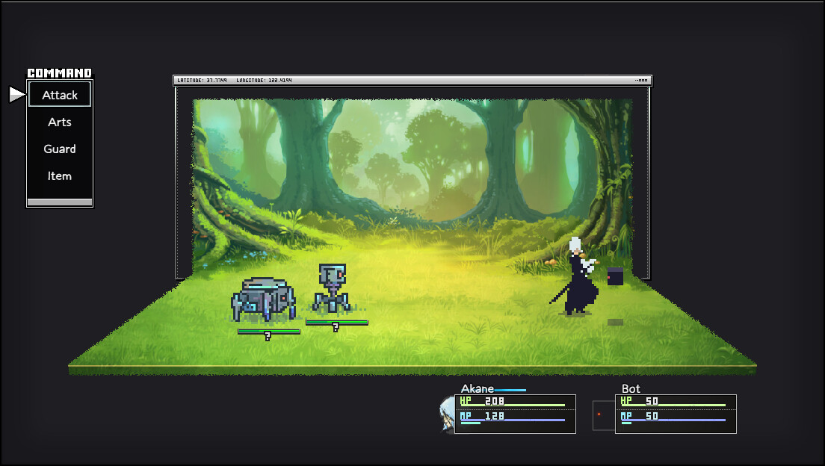The image size is (825, 466).
Task: Target the large crab-like robot enemy
Action: [263, 299]
